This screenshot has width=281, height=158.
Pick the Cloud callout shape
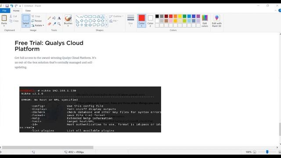[103, 25]
